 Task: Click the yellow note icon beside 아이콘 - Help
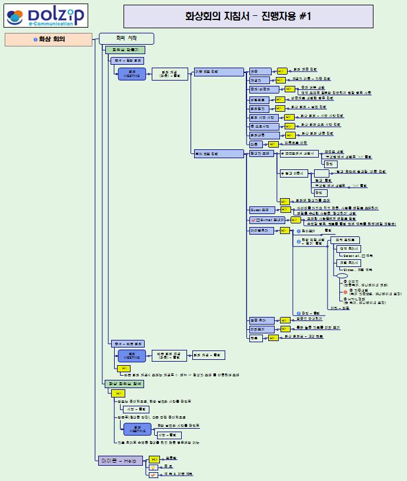(154, 459)
